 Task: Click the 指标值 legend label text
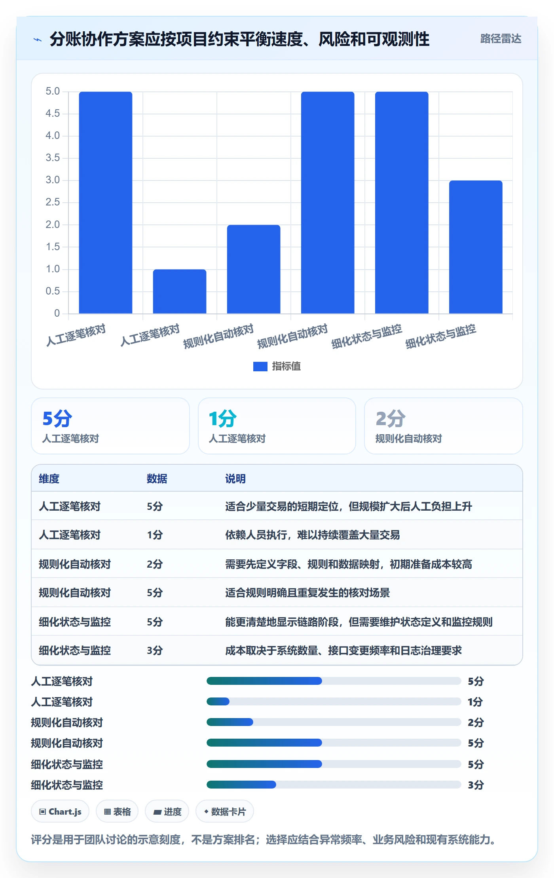click(x=286, y=367)
